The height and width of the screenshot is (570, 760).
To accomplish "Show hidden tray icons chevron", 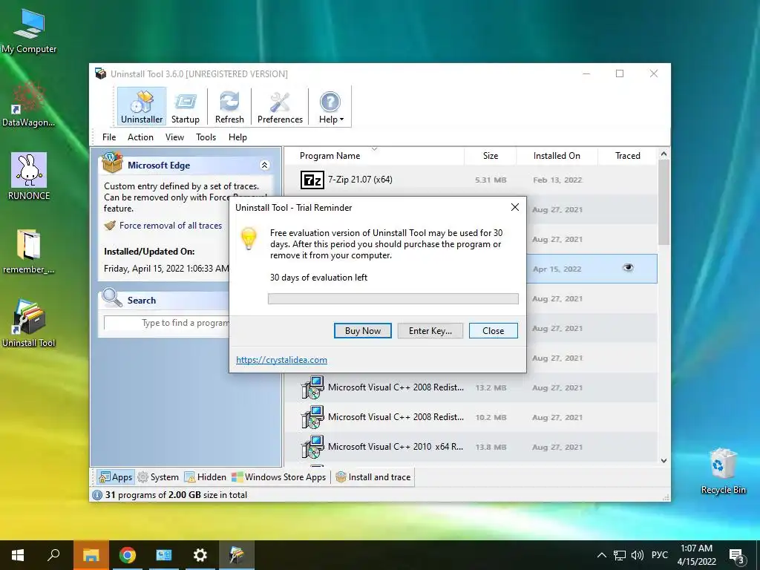I will coord(601,555).
